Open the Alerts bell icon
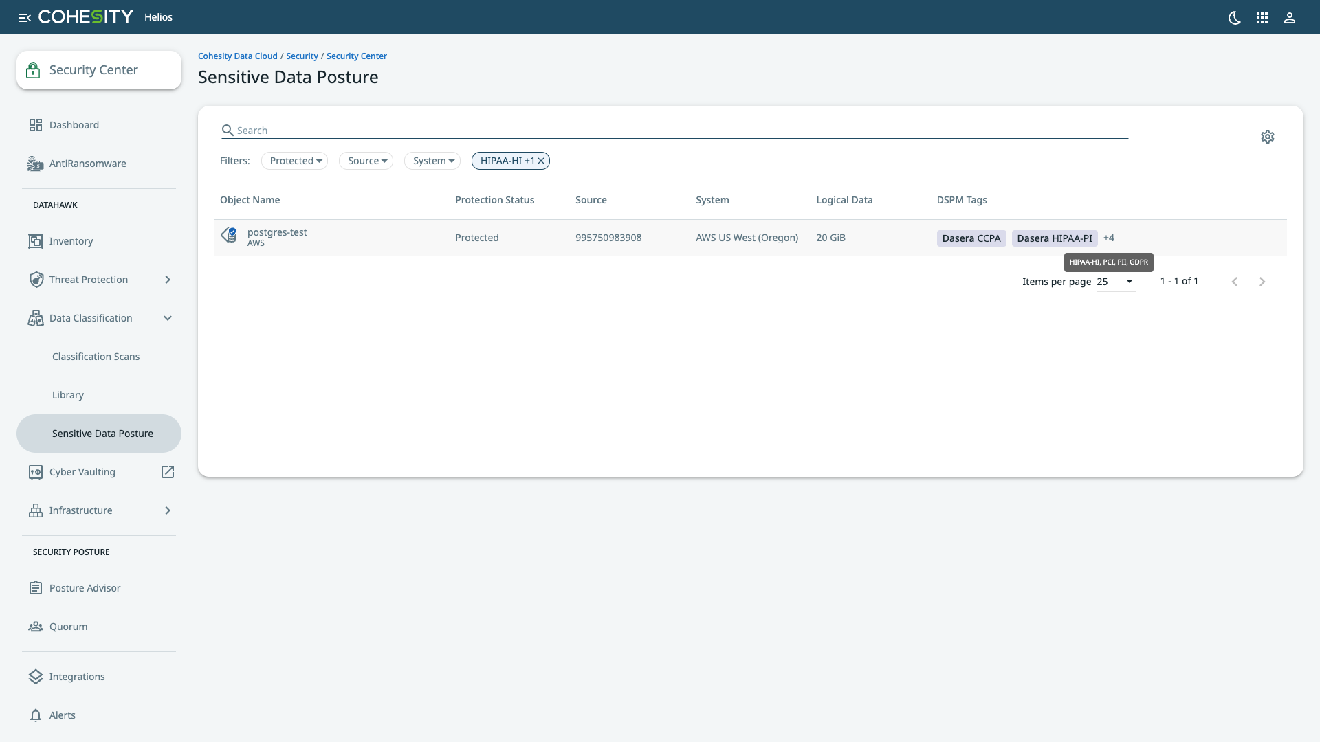This screenshot has width=1320, height=742. [36, 715]
